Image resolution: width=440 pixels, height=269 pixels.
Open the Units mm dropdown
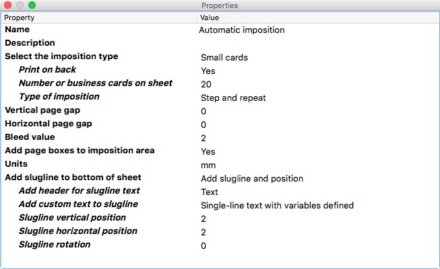pyautogui.click(x=208, y=165)
